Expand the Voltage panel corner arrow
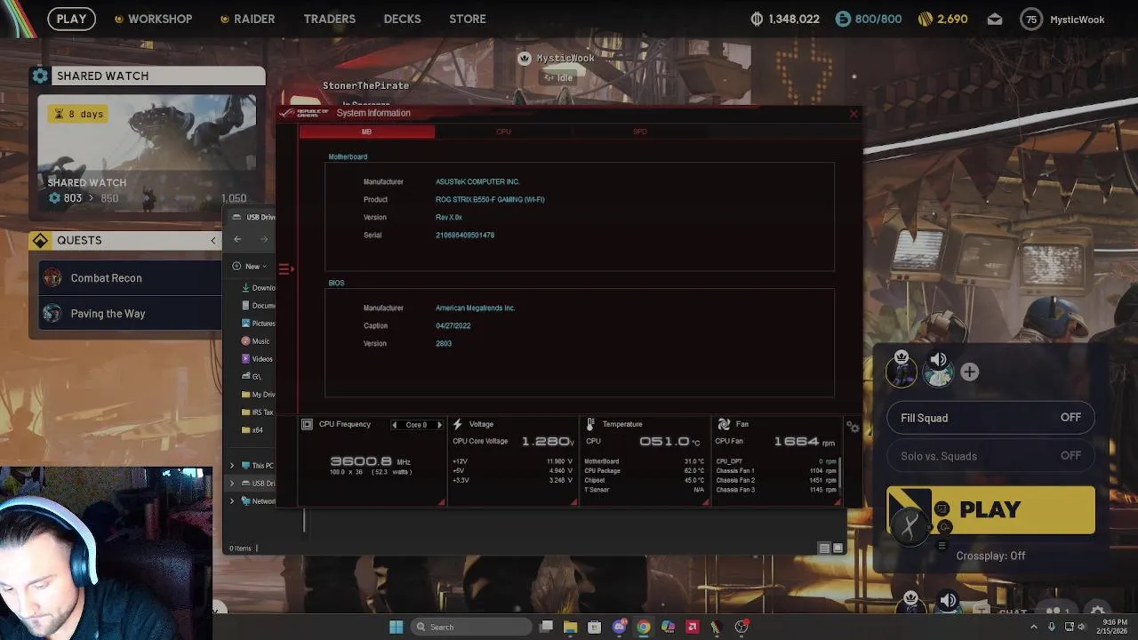 point(573,503)
